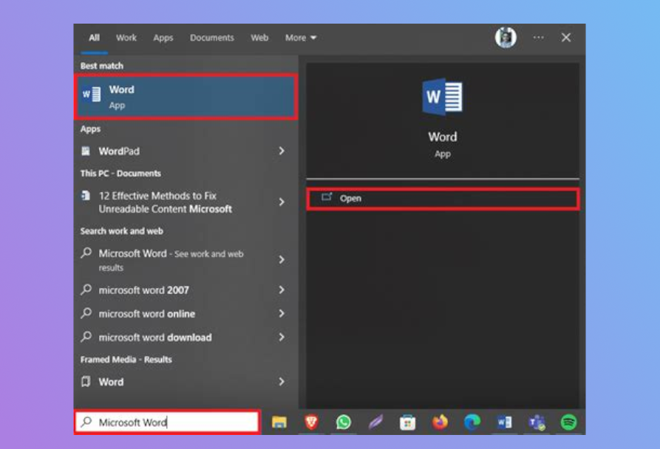Expand arrow for 12 Effective Methods document
The width and height of the screenshot is (660, 449).
282,202
